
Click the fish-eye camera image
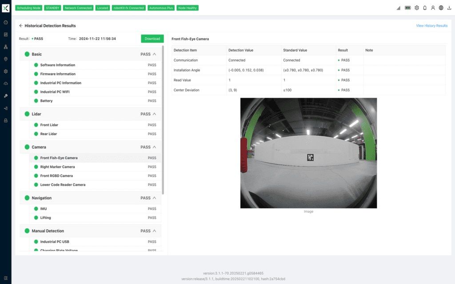coord(308,153)
